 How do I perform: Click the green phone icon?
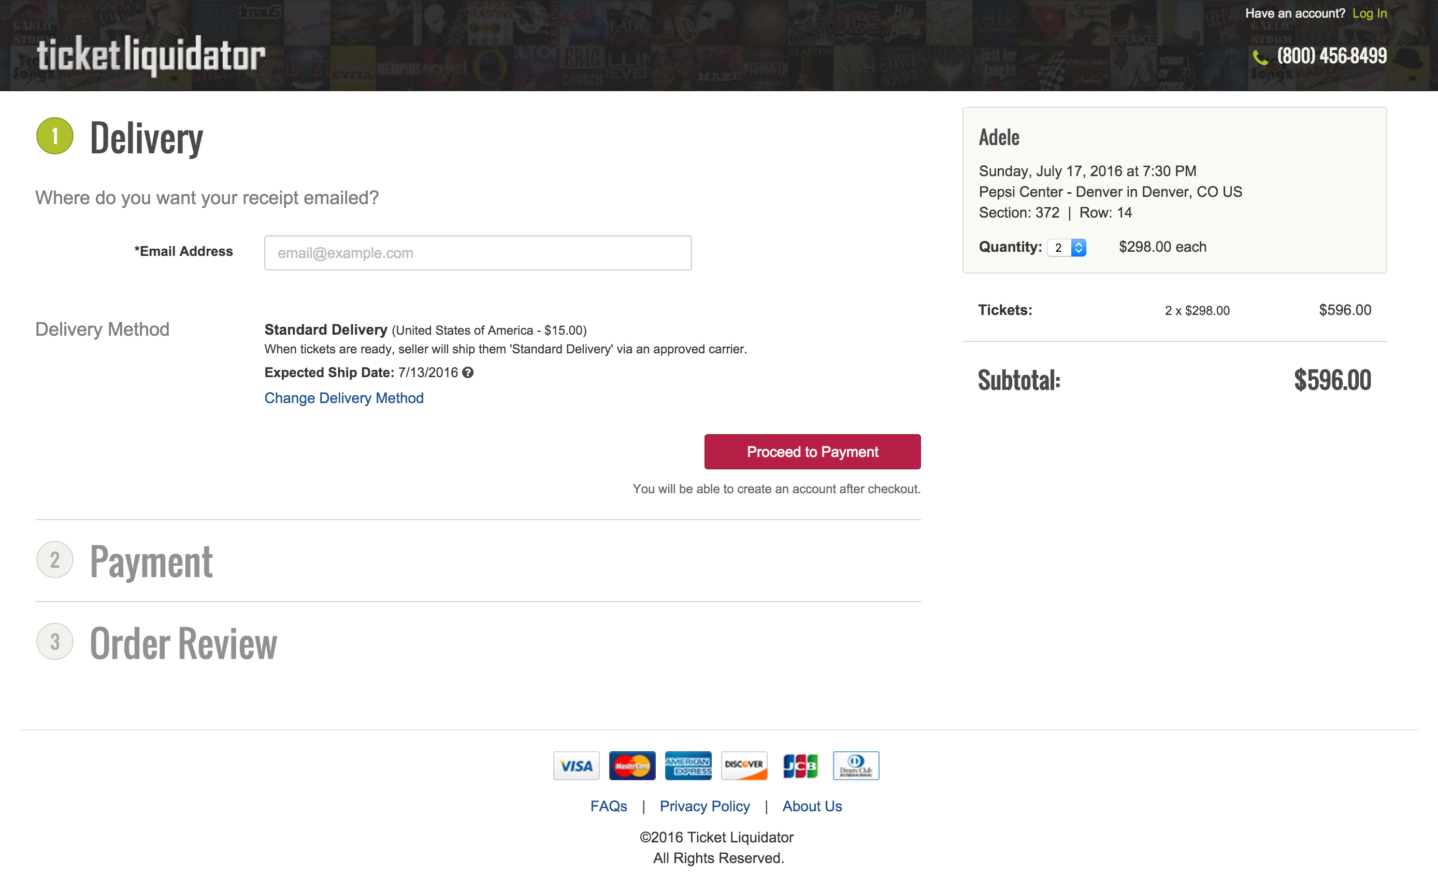coord(1260,57)
